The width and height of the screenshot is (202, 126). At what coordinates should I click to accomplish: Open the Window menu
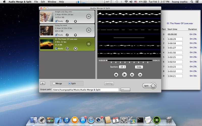coord(52,2)
